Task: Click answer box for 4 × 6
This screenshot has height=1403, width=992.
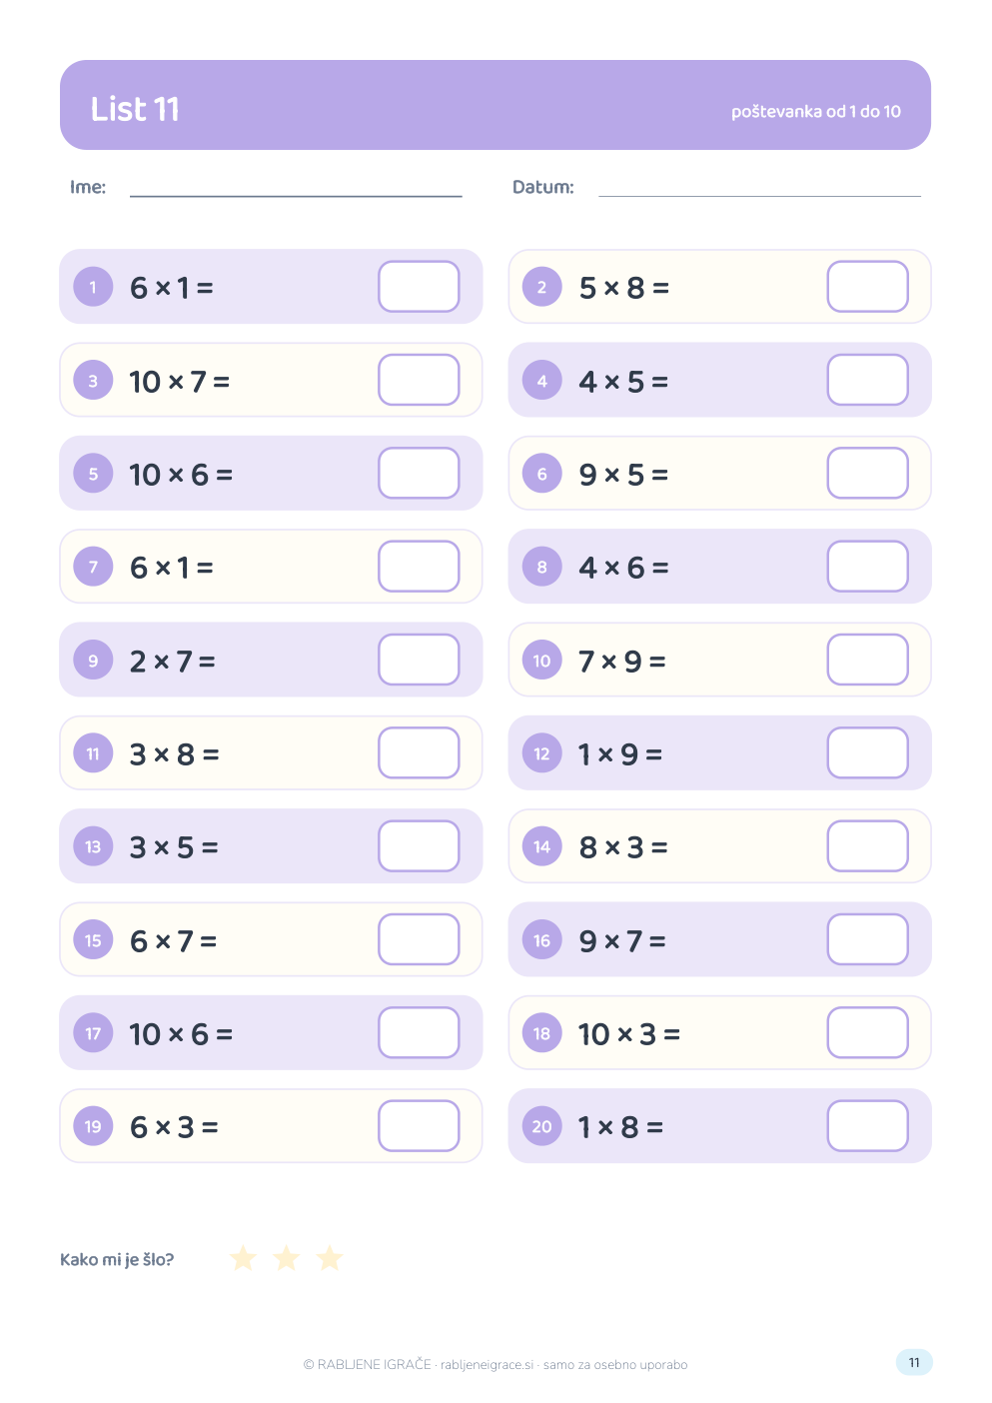Action: tap(868, 567)
